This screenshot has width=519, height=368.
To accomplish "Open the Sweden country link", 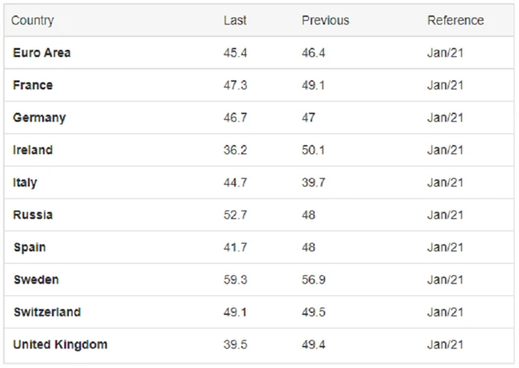I will 36,280.
